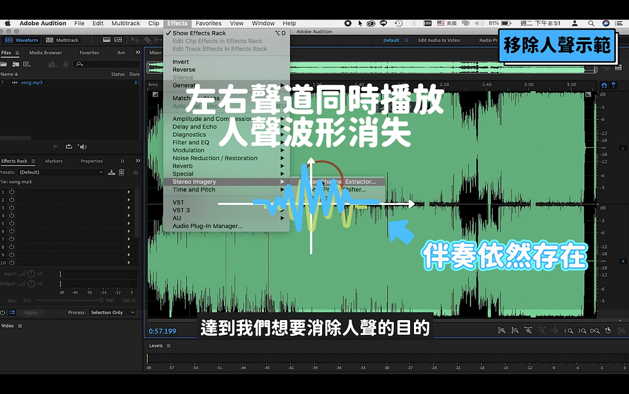Click Apple menu logo
The width and height of the screenshot is (629, 394).
pos(7,23)
